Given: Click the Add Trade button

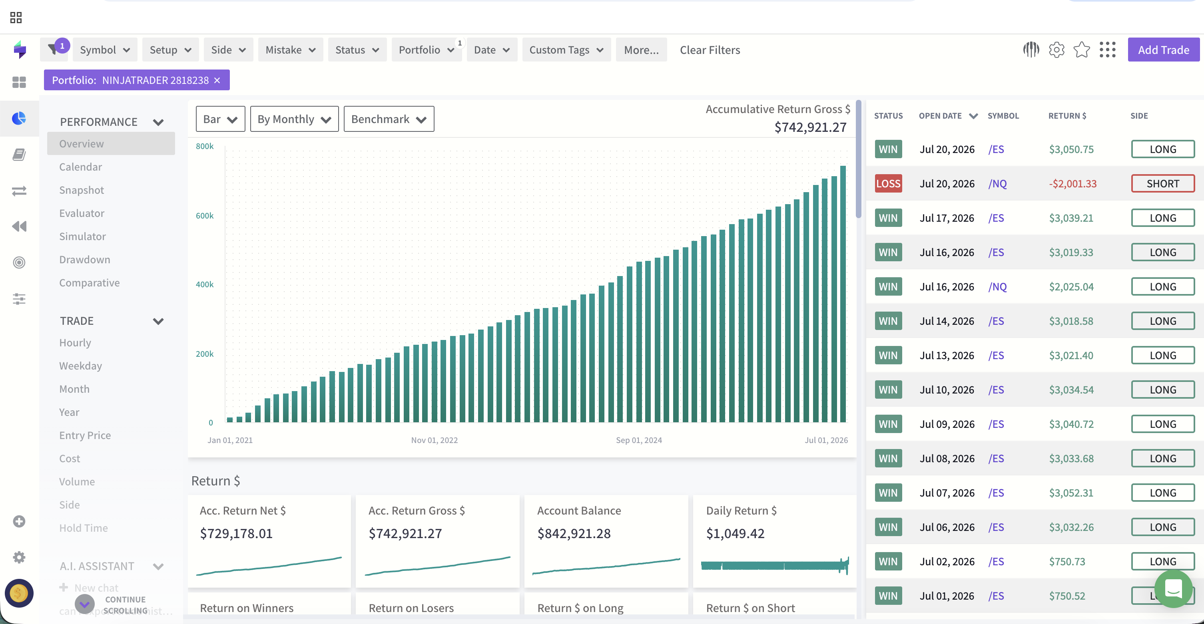Looking at the screenshot, I should click(1163, 50).
